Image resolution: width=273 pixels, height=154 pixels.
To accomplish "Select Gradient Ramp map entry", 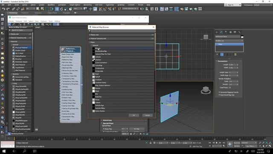I will click(x=123, y=83).
